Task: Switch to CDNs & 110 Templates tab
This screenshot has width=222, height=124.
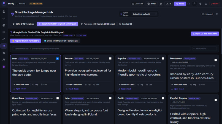Action: point(23,24)
